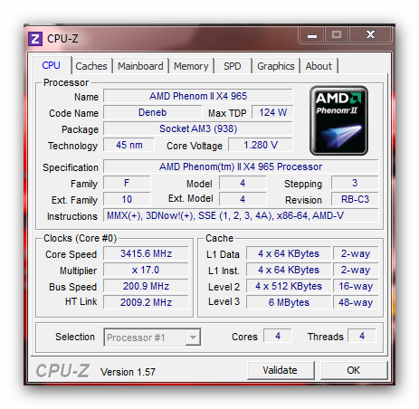Click the Level 3 associativity 48-way
419x409 pixels.
tap(356, 302)
